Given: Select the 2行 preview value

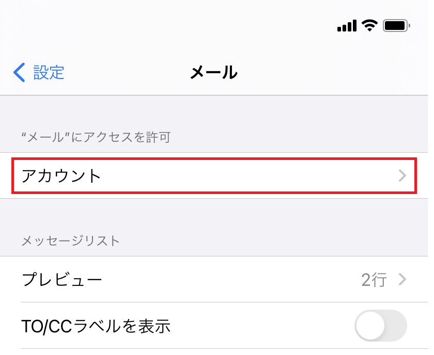Looking at the screenshot, I should click(x=374, y=280).
